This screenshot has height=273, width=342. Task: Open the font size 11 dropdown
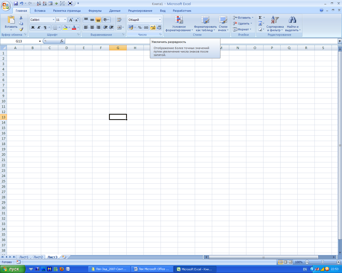[x=65, y=20]
